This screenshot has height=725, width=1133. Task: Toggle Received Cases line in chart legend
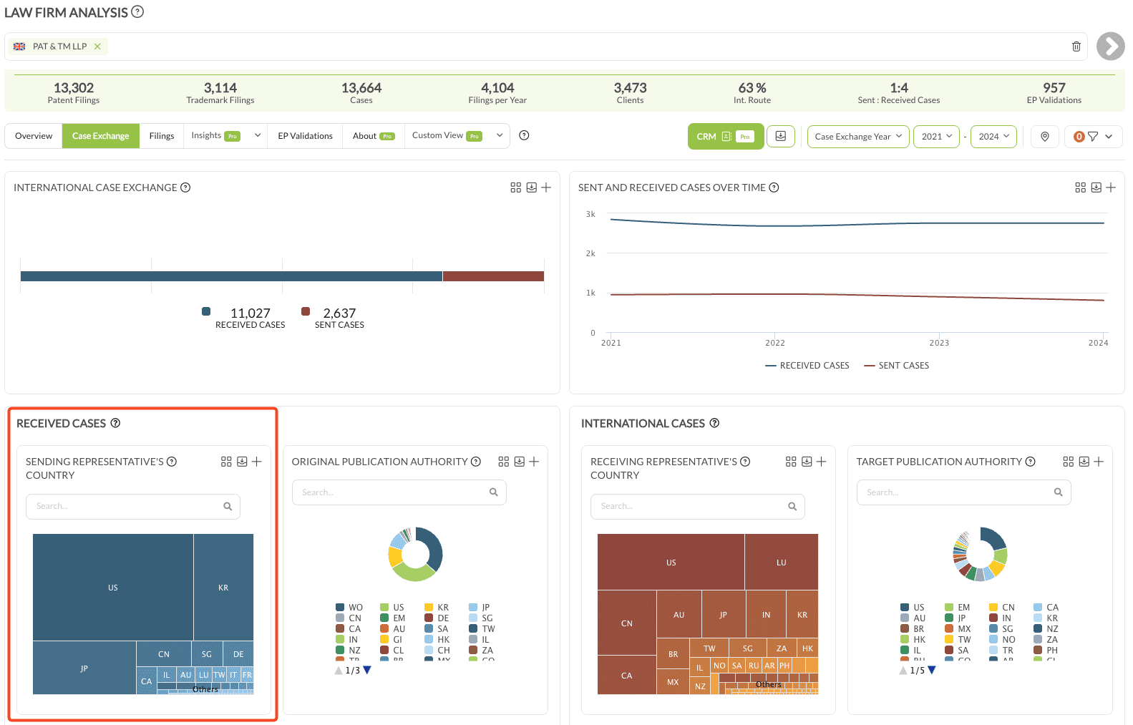[x=807, y=366]
